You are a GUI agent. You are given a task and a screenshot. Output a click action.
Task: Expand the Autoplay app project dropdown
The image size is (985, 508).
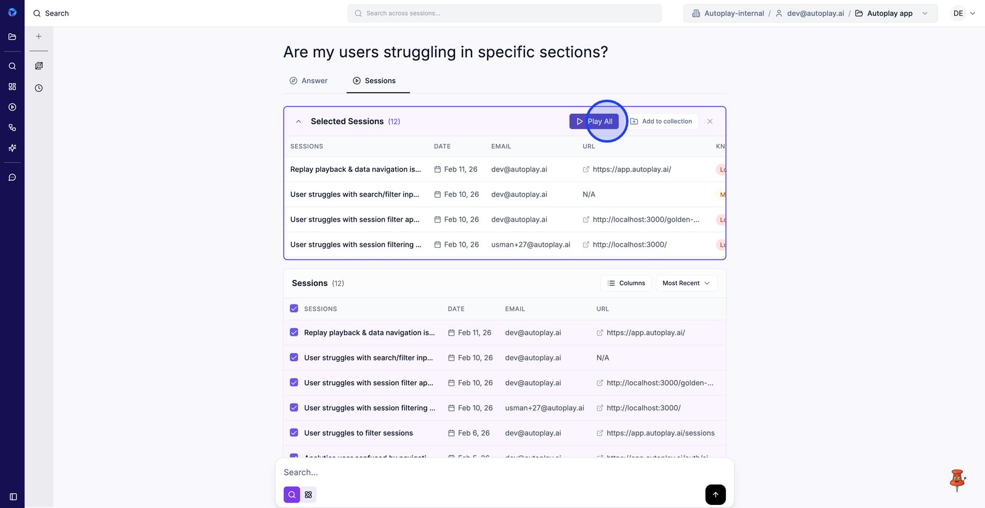(x=925, y=14)
